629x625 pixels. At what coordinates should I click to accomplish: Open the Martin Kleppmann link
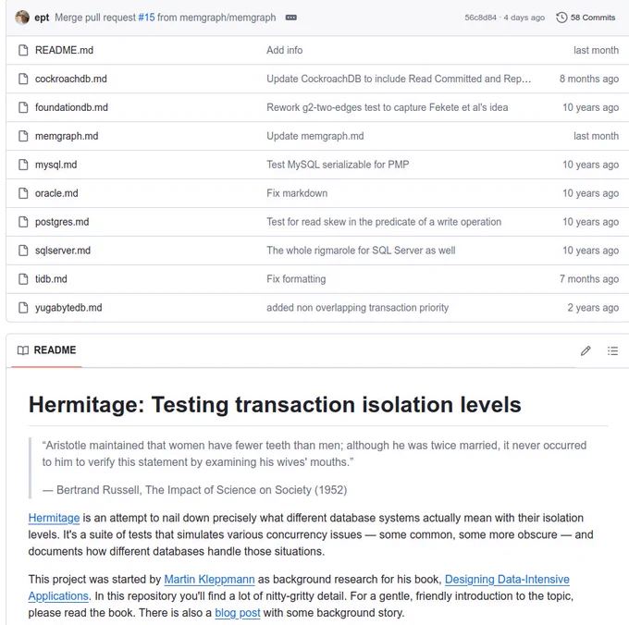pos(209,580)
